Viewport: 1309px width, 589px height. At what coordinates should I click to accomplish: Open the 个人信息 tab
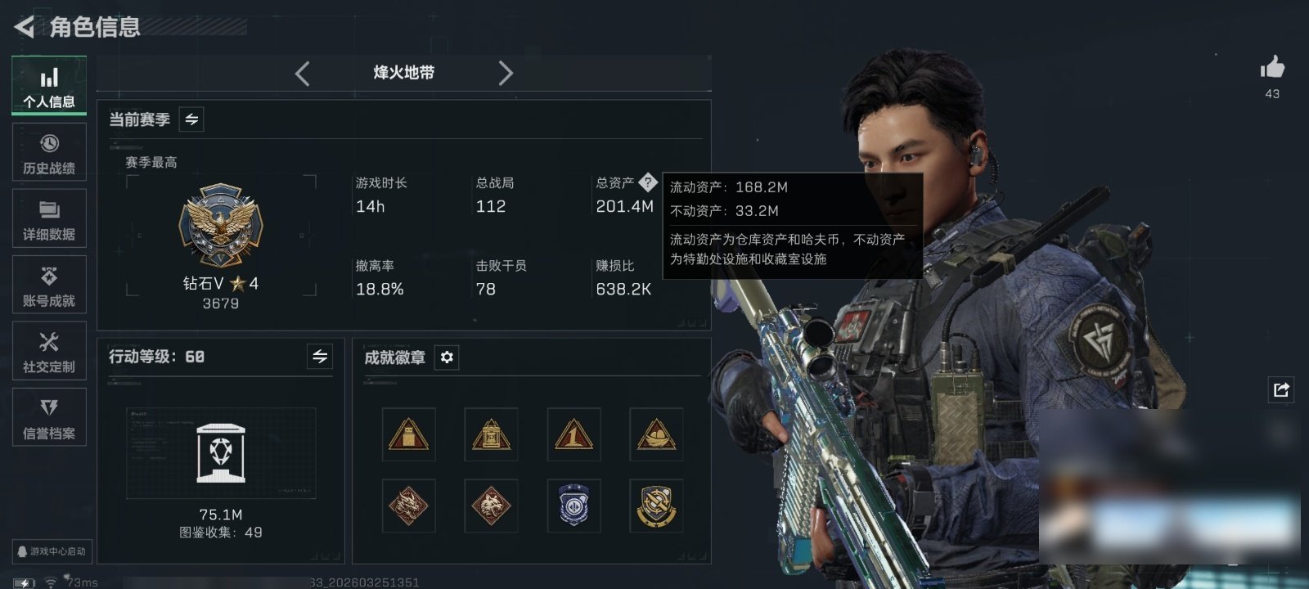(49, 87)
